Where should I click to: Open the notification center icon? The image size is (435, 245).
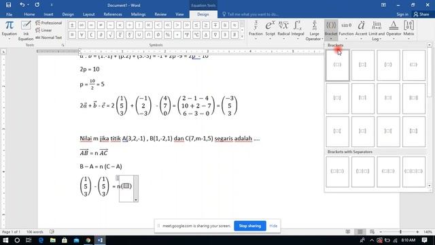(x=424, y=240)
